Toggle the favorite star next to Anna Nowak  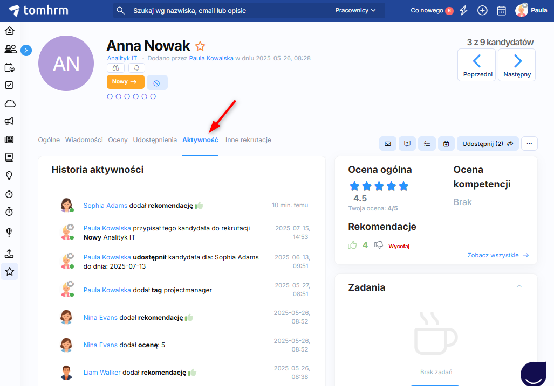200,46
